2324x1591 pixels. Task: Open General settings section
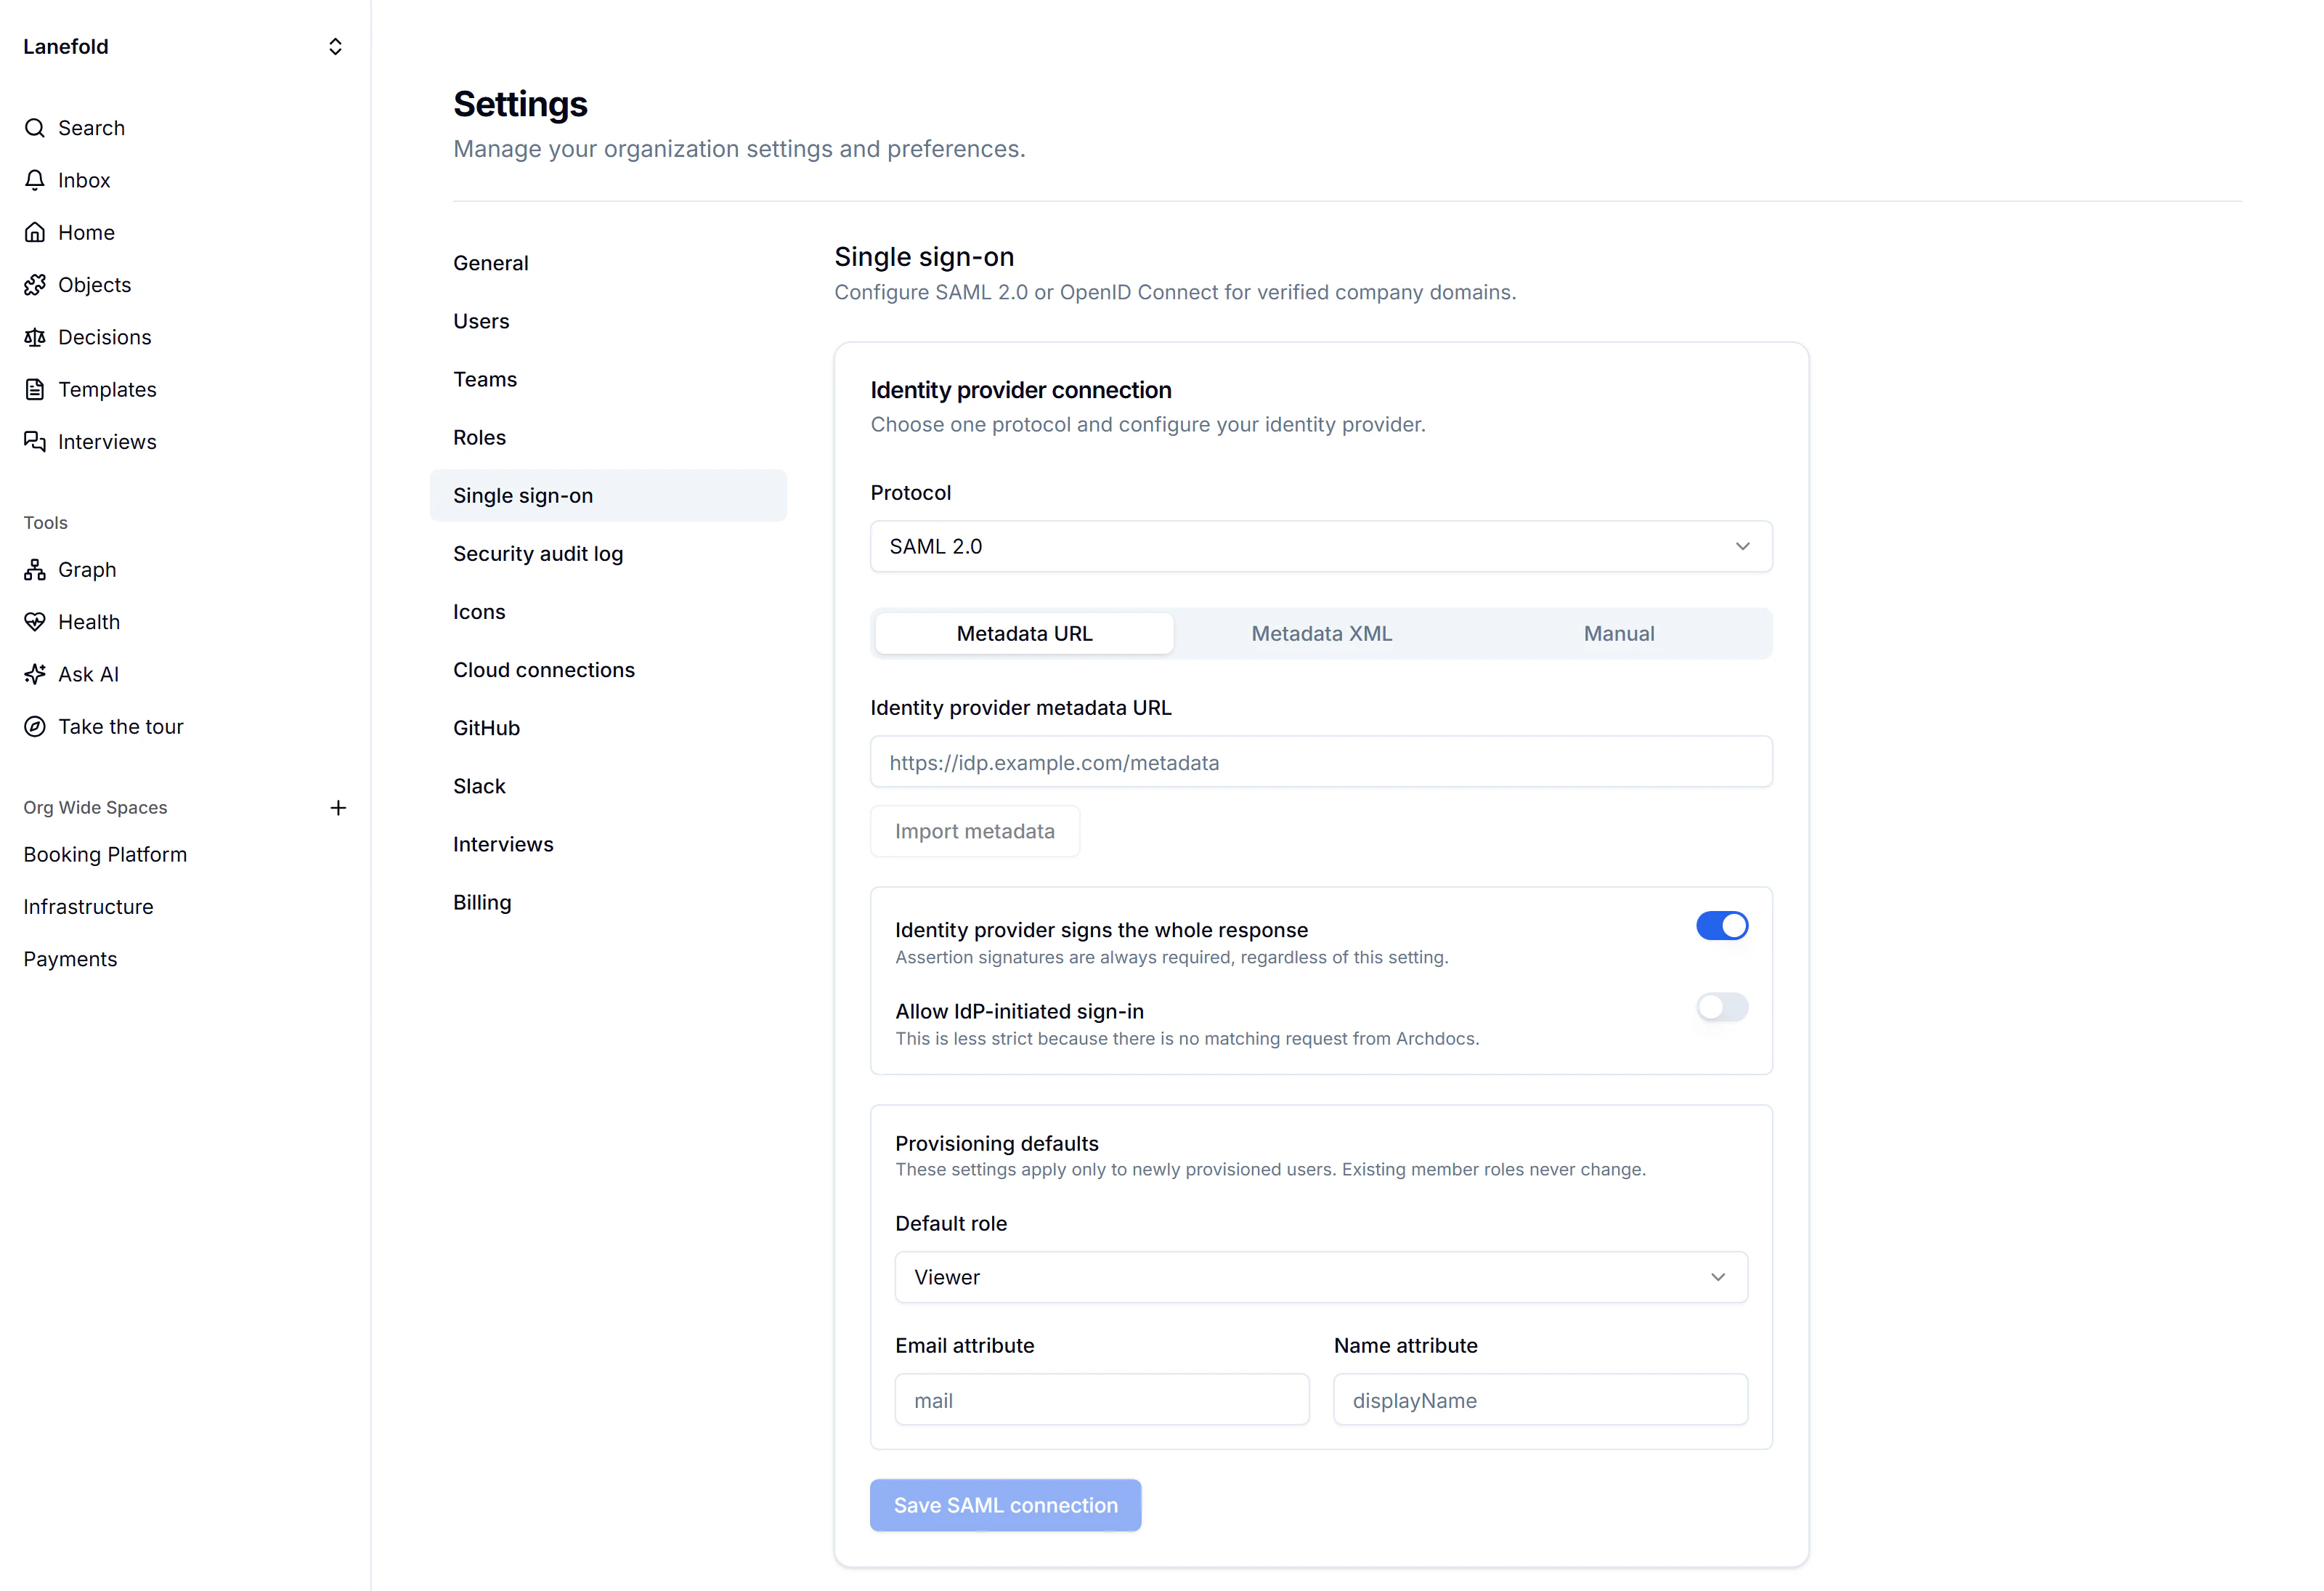(x=608, y=263)
